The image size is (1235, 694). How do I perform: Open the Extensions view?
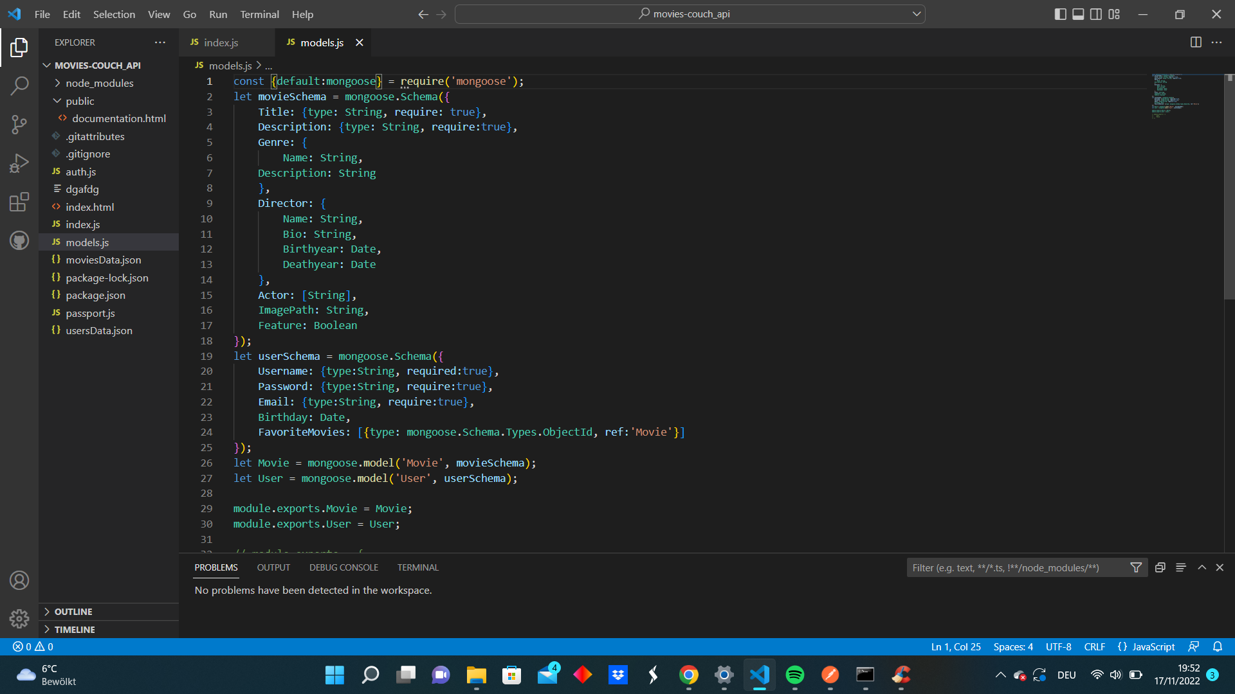coord(19,202)
